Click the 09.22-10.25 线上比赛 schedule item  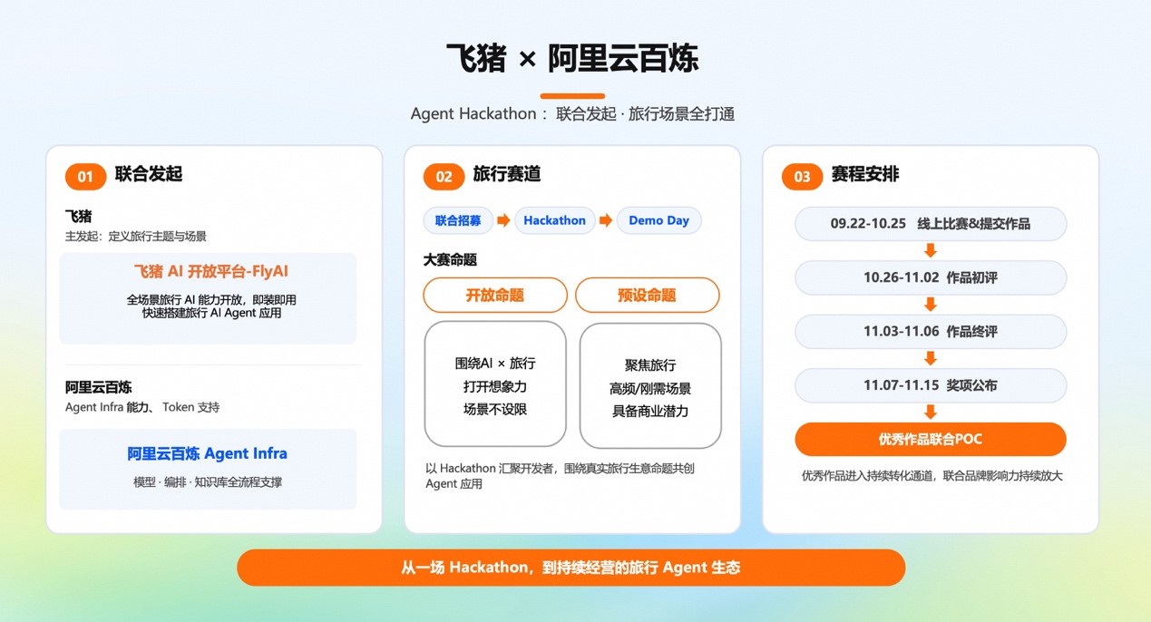coord(931,224)
